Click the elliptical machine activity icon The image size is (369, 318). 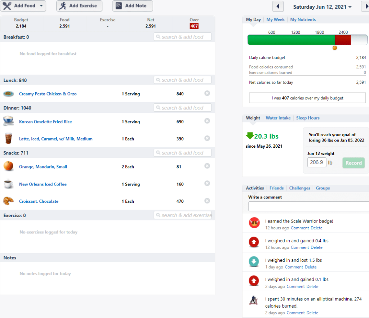[253, 300]
